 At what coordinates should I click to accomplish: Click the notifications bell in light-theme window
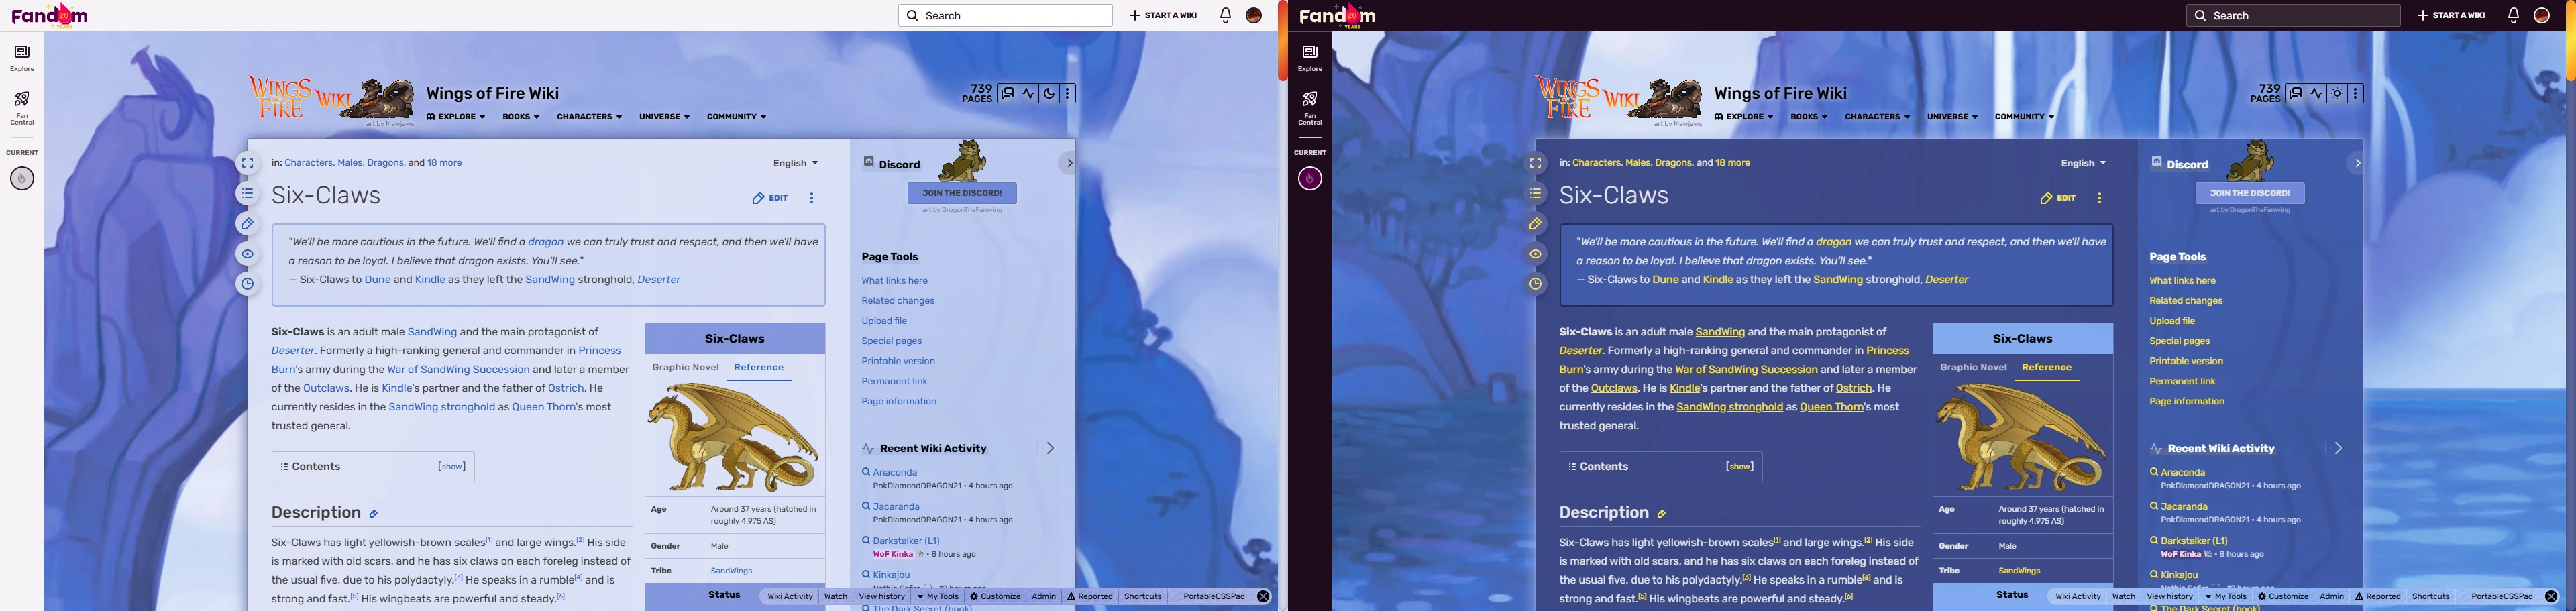tap(1225, 15)
